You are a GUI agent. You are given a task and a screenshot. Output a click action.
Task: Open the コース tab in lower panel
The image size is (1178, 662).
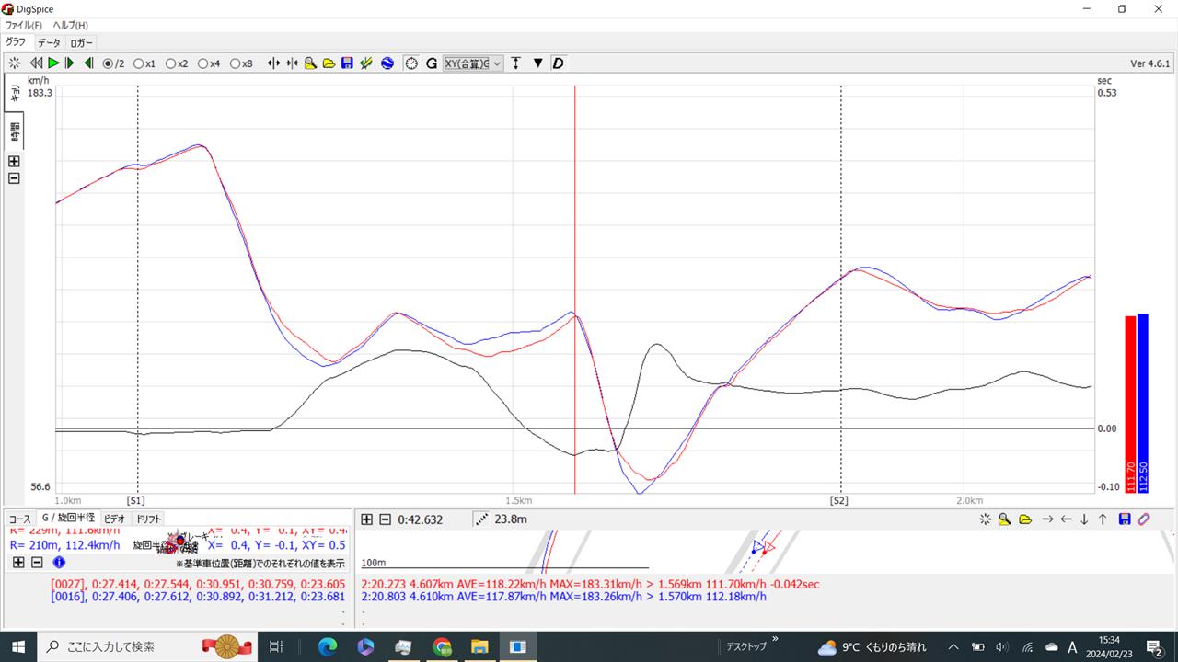[19, 519]
